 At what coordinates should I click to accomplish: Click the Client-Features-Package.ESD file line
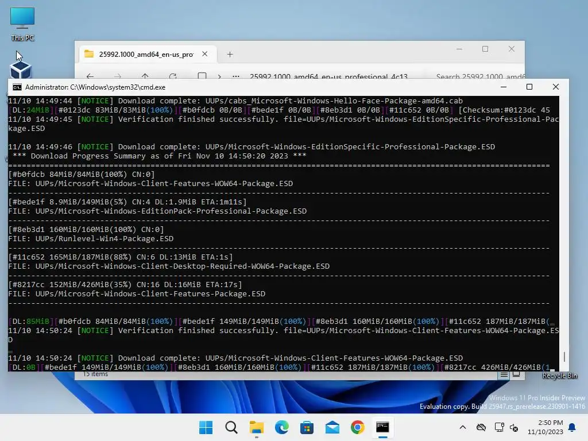pyautogui.click(x=137, y=293)
